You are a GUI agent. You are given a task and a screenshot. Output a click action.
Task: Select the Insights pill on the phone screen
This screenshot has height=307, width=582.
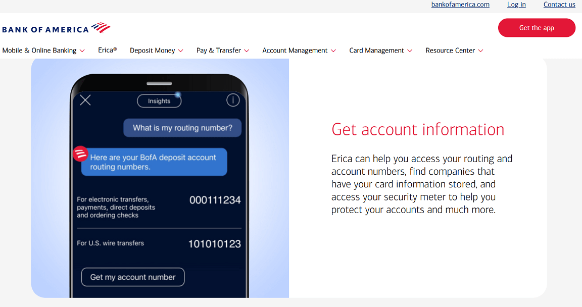tap(159, 101)
